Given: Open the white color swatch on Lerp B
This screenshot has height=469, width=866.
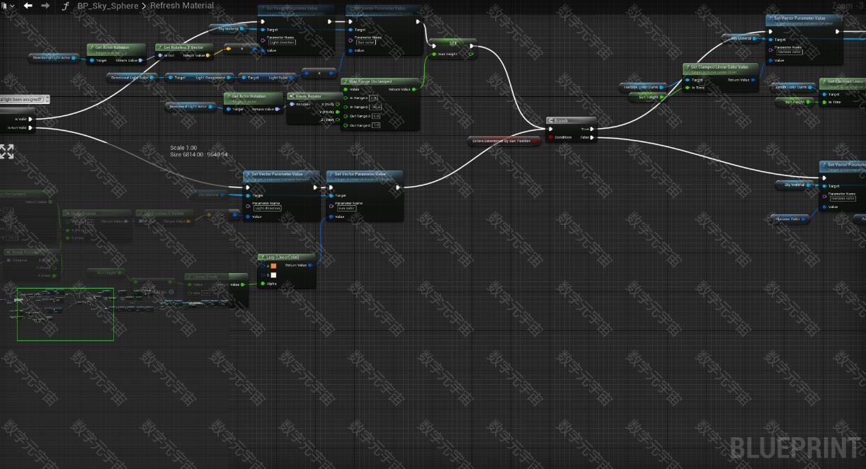Looking at the screenshot, I should (273, 275).
